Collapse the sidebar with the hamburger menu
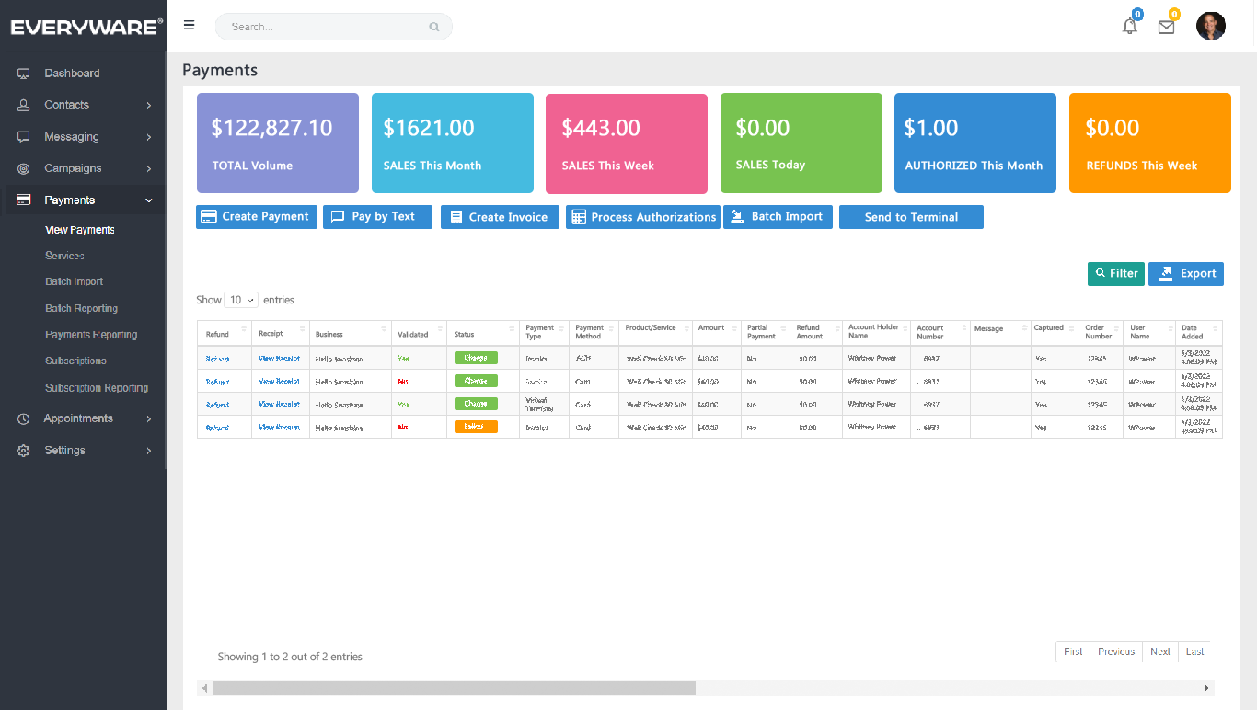The width and height of the screenshot is (1257, 710). [189, 25]
